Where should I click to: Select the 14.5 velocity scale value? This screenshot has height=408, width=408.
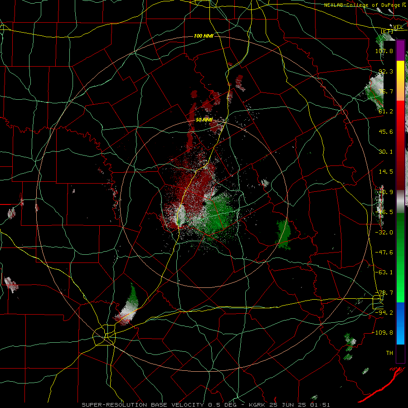click(386, 172)
